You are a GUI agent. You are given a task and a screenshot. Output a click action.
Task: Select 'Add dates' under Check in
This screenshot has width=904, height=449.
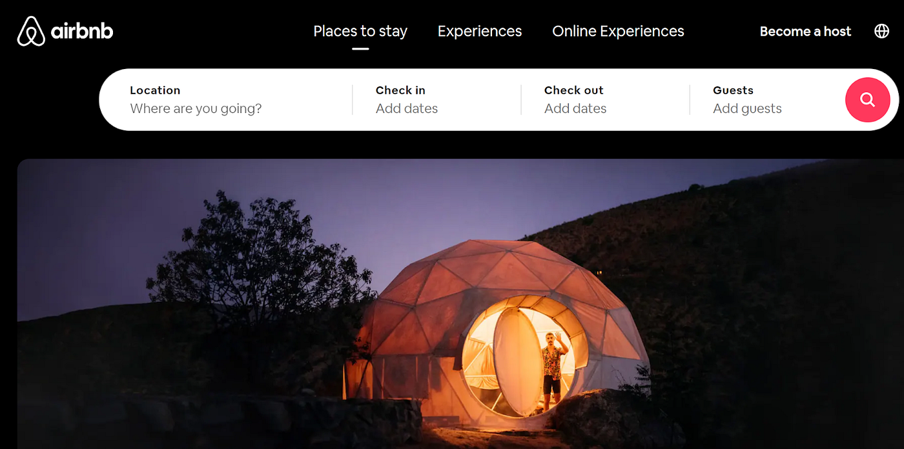pyautogui.click(x=407, y=108)
